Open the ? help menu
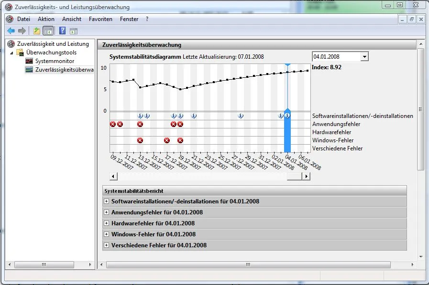Viewport: 429px width, 285px height. coord(147,19)
